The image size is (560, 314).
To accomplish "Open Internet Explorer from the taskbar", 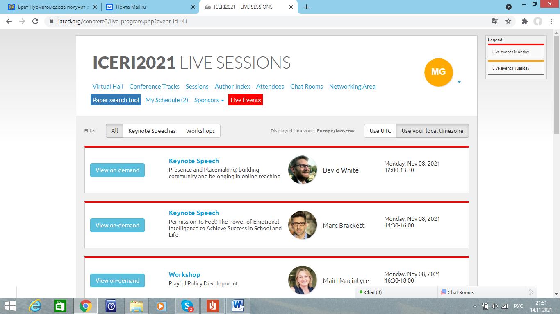I will pos(35,306).
